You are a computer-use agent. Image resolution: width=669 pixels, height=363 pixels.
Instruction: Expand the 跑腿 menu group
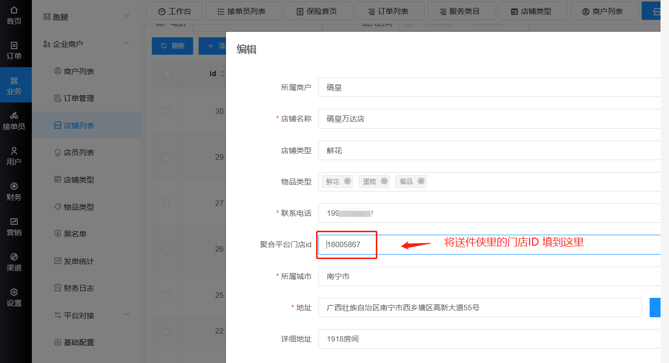[x=126, y=16]
